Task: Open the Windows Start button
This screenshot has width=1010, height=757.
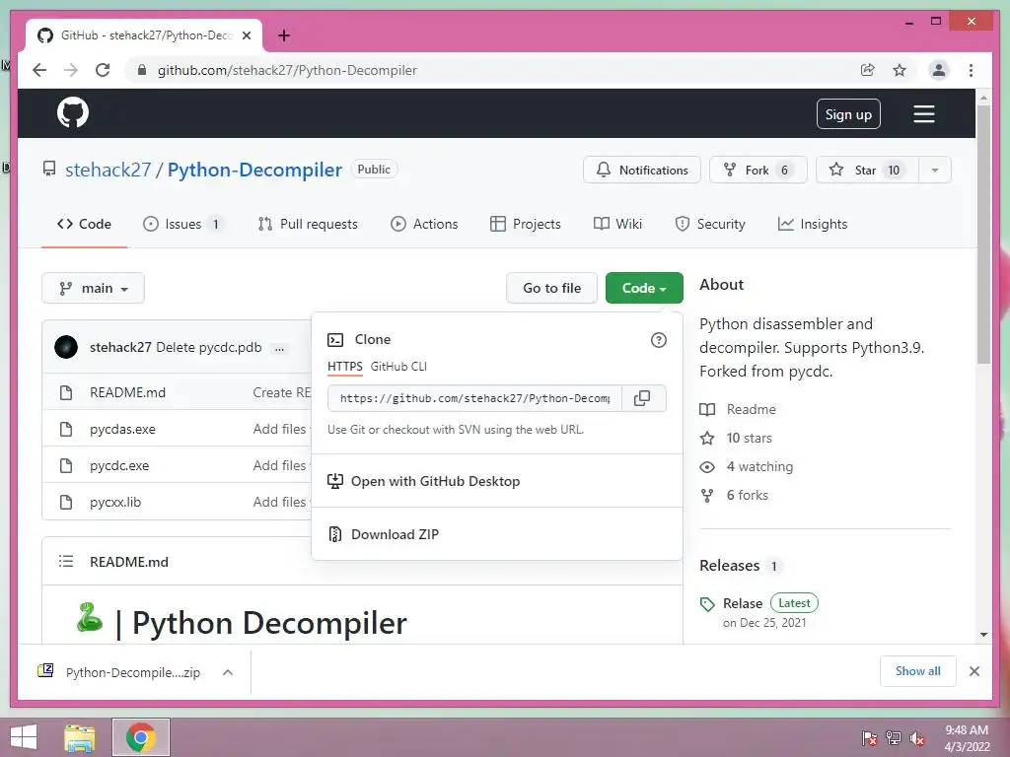Action: pyautogui.click(x=24, y=737)
